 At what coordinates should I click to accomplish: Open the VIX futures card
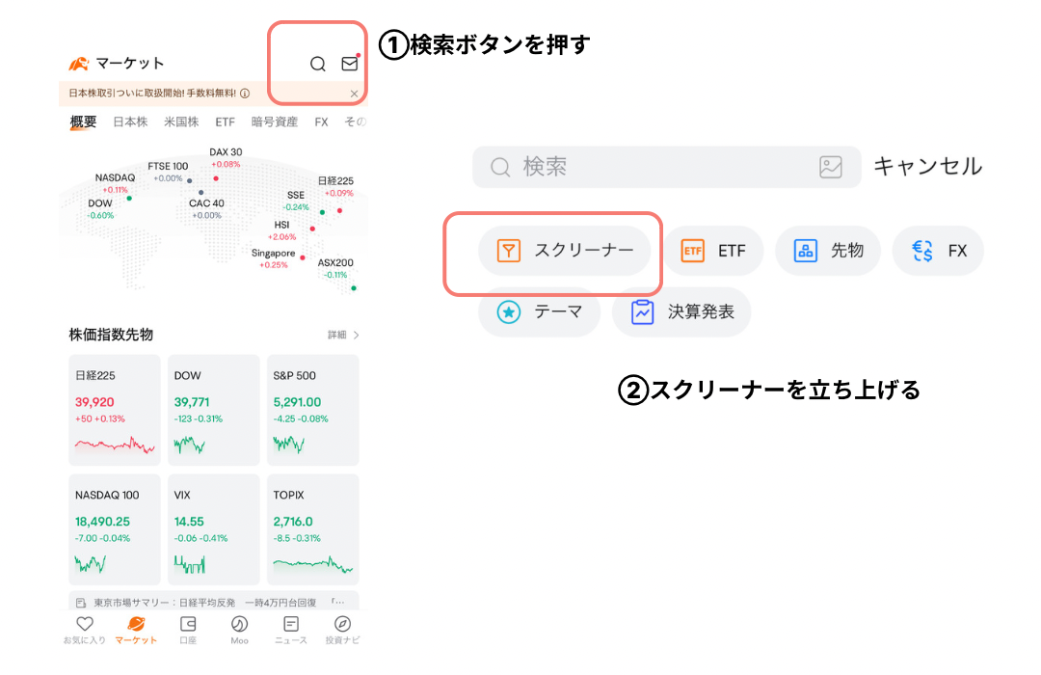point(213,527)
